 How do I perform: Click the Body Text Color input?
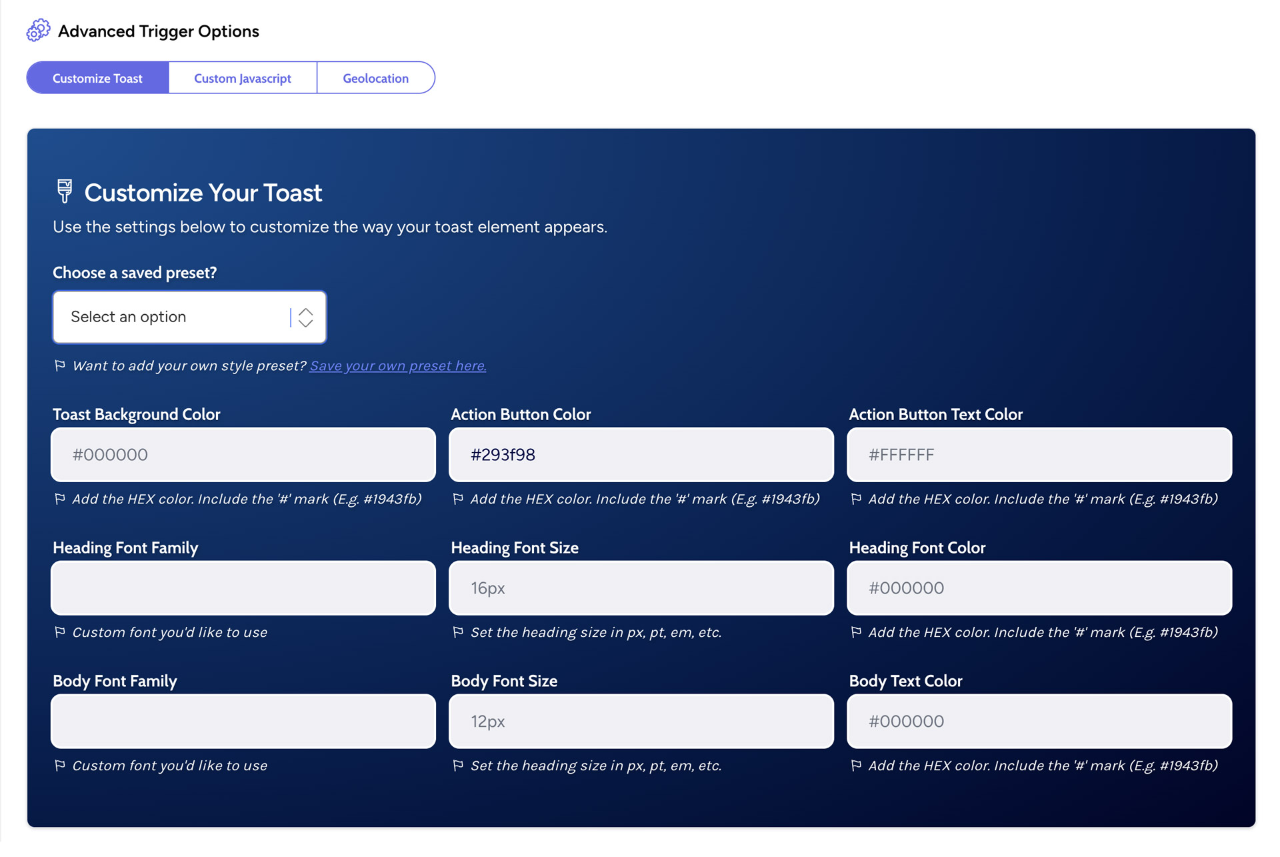1039,722
